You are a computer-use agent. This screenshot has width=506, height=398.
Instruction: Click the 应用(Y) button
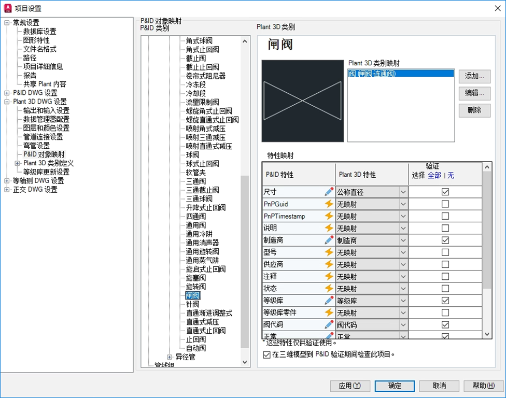[x=350, y=386]
